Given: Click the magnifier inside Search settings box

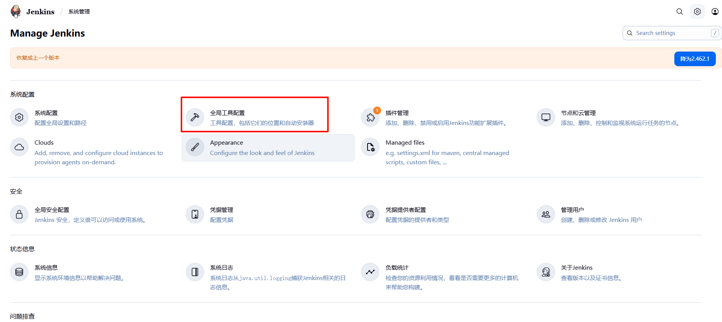Looking at the screenshot, I should point(630,33).
